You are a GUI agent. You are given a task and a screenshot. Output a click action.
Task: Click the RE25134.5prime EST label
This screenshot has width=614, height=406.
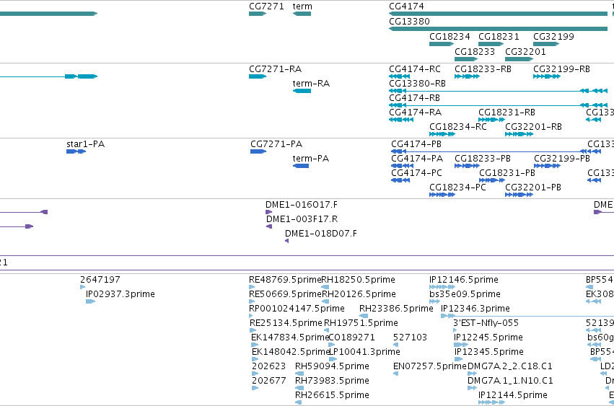[286, 324]
